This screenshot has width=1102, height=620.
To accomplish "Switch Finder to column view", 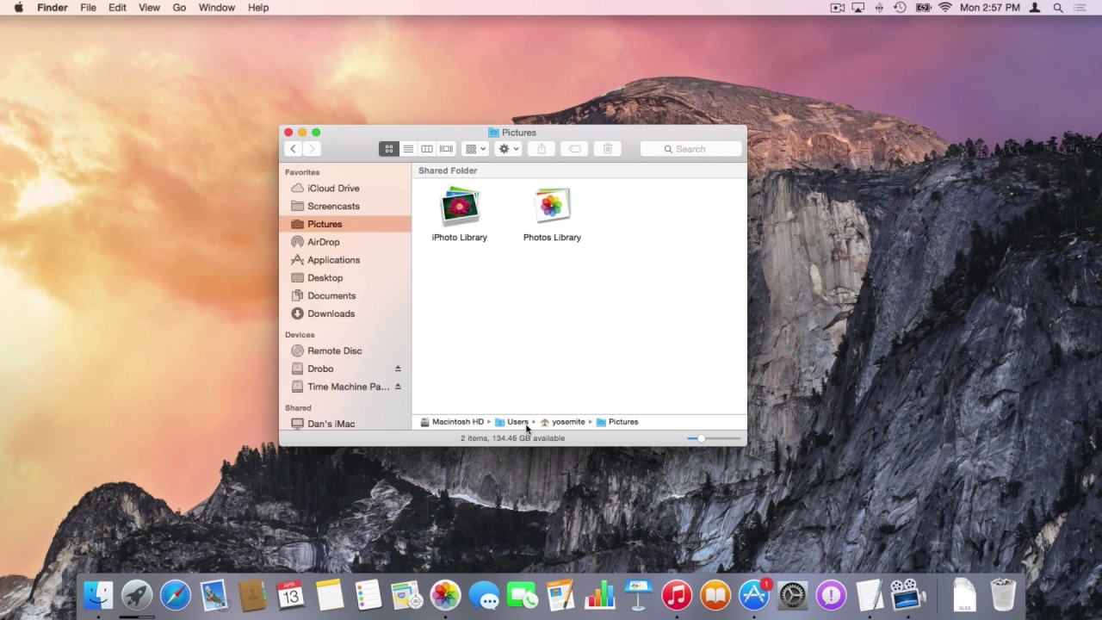I will [427, 149].
